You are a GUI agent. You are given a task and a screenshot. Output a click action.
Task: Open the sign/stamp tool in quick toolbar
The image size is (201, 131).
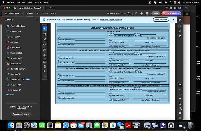[x=45, y=55]
